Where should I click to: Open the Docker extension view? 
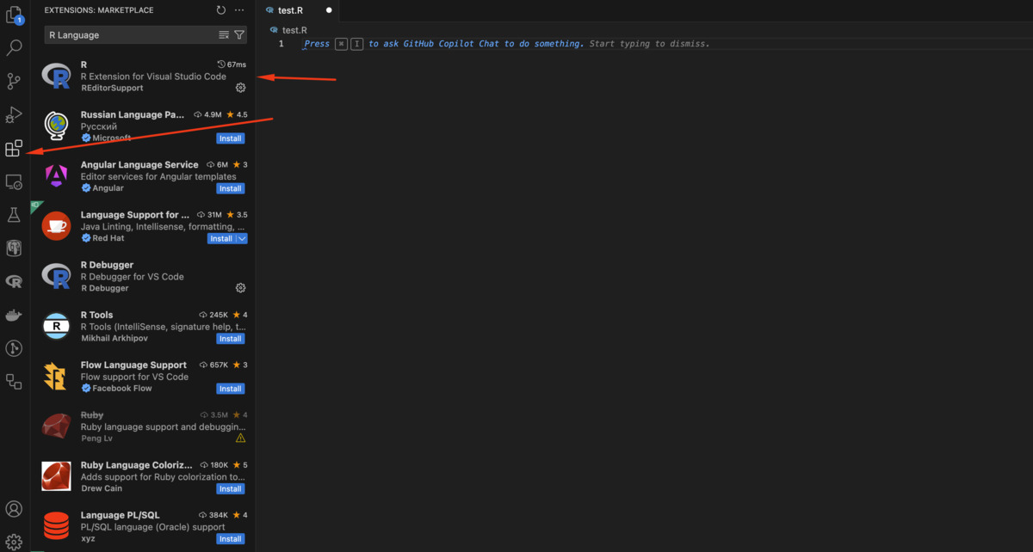[13, 314]
